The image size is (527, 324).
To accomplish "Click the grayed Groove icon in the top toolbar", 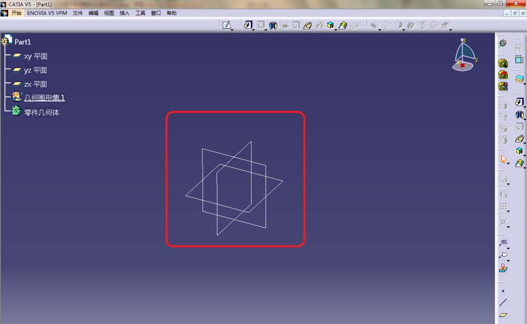I will tap(285, 25).
